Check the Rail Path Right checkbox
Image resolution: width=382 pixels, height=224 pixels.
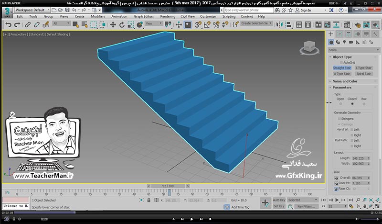point(352,146)
